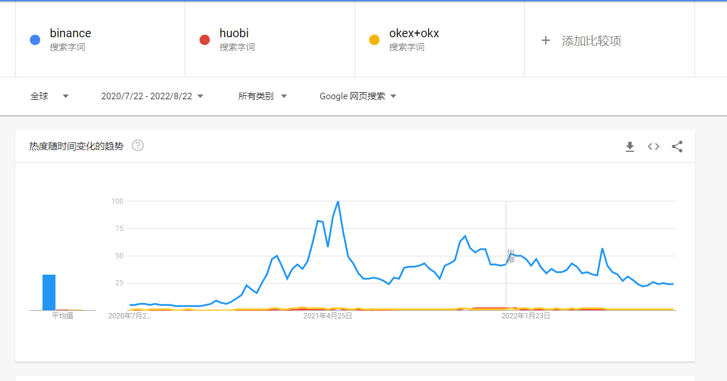Click 添加比较项 to add a term
Viewport: 727px width, 381px height.
tap(591, 41)
